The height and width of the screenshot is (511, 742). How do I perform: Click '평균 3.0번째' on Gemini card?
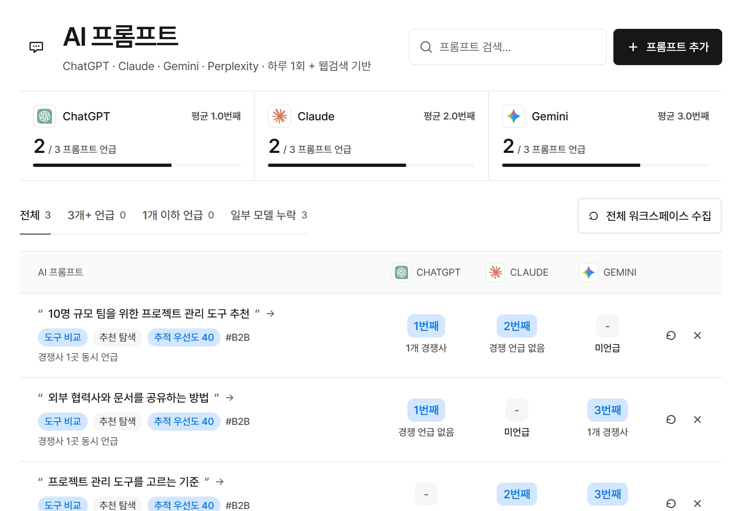(683, 116)
